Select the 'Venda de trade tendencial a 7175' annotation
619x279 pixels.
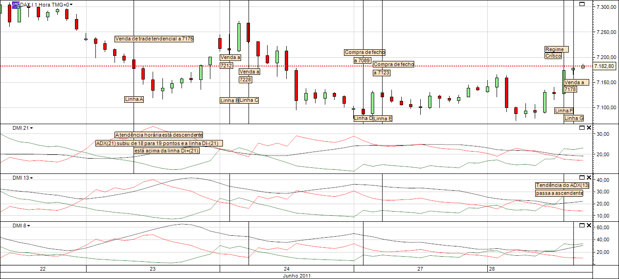(155, 39)
